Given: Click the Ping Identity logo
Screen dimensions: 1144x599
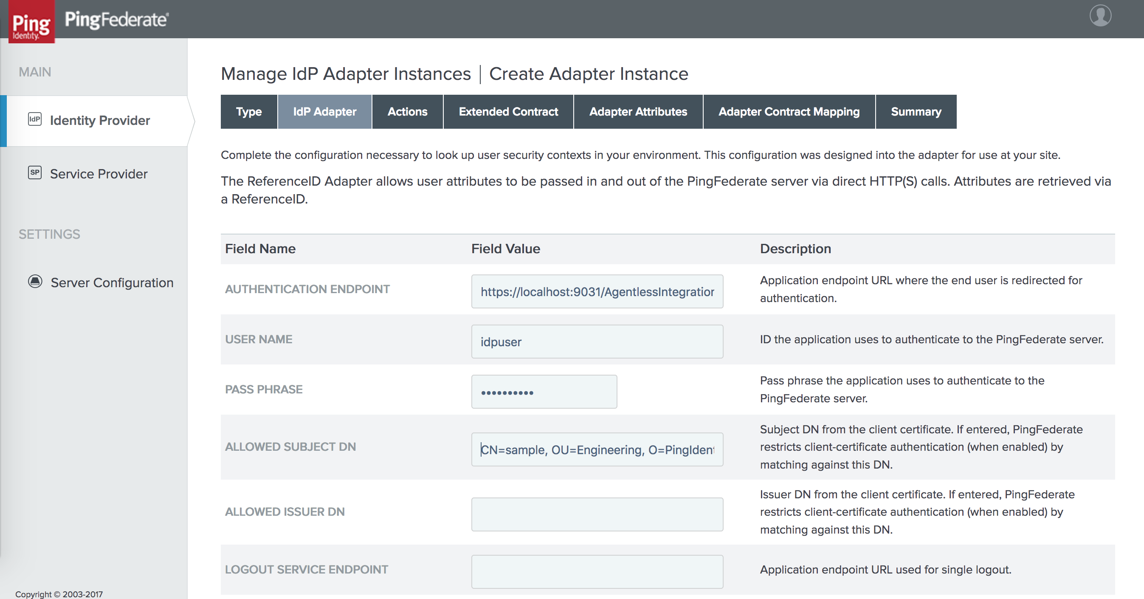Looking at the screenshot, I should pos(31,22).
